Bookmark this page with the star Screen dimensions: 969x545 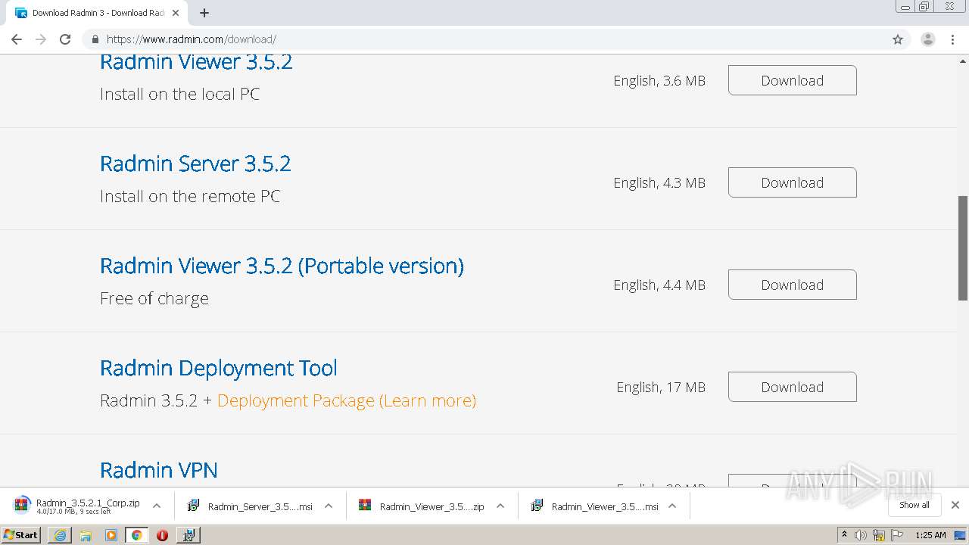click(x=898, y=39)
